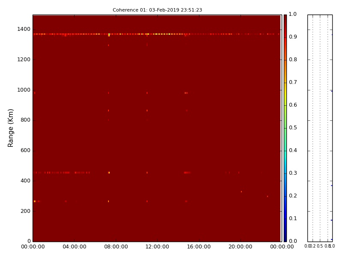This screenshot has width=343, height=257.
Task: Click the dotted-gridline coherence profile panel
Action: coord(320,128)
